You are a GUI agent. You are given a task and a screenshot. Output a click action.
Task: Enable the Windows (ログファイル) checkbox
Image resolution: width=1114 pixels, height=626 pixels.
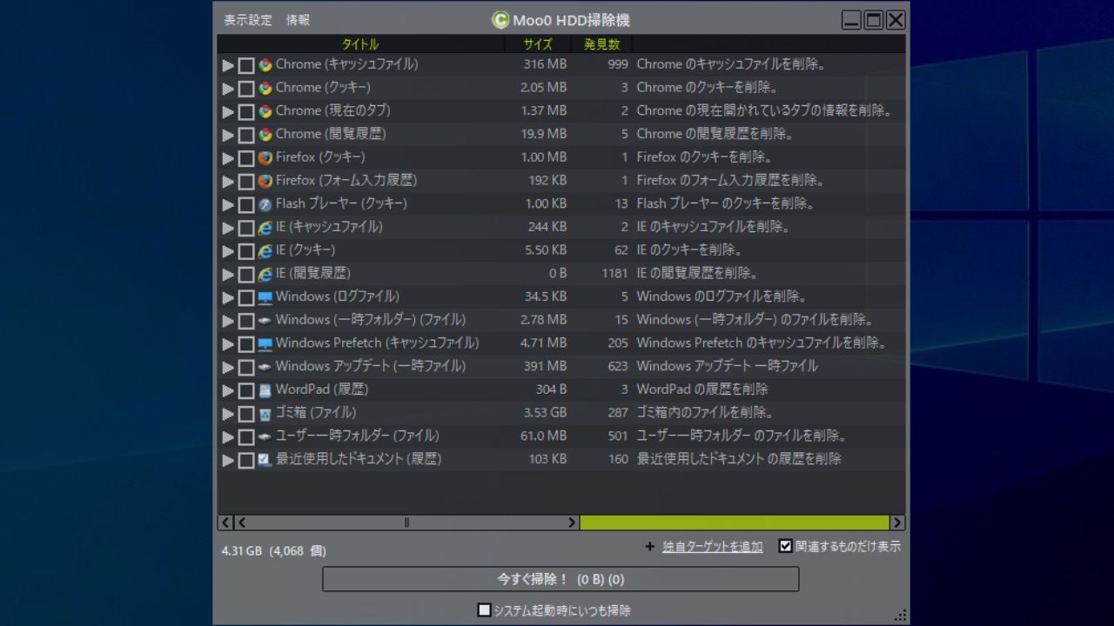(x=246, y=297)
